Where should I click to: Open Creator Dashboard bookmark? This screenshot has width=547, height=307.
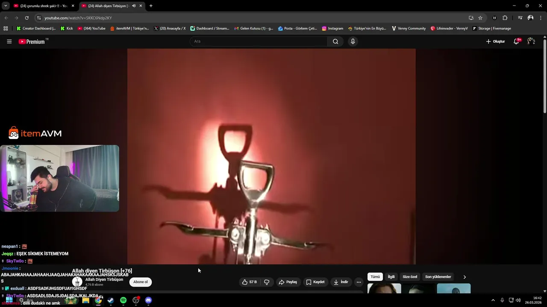(36, 29)
